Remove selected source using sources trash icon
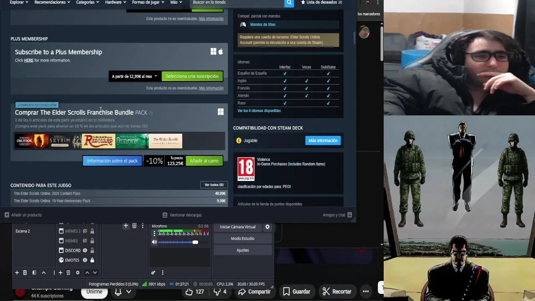The height and width of the screenshot is (301, 535). coord(68,273)
